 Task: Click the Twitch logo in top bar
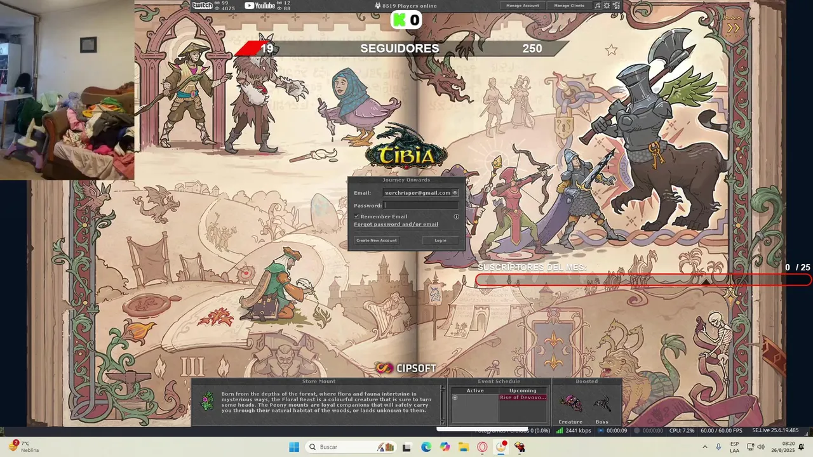point(202,5)
